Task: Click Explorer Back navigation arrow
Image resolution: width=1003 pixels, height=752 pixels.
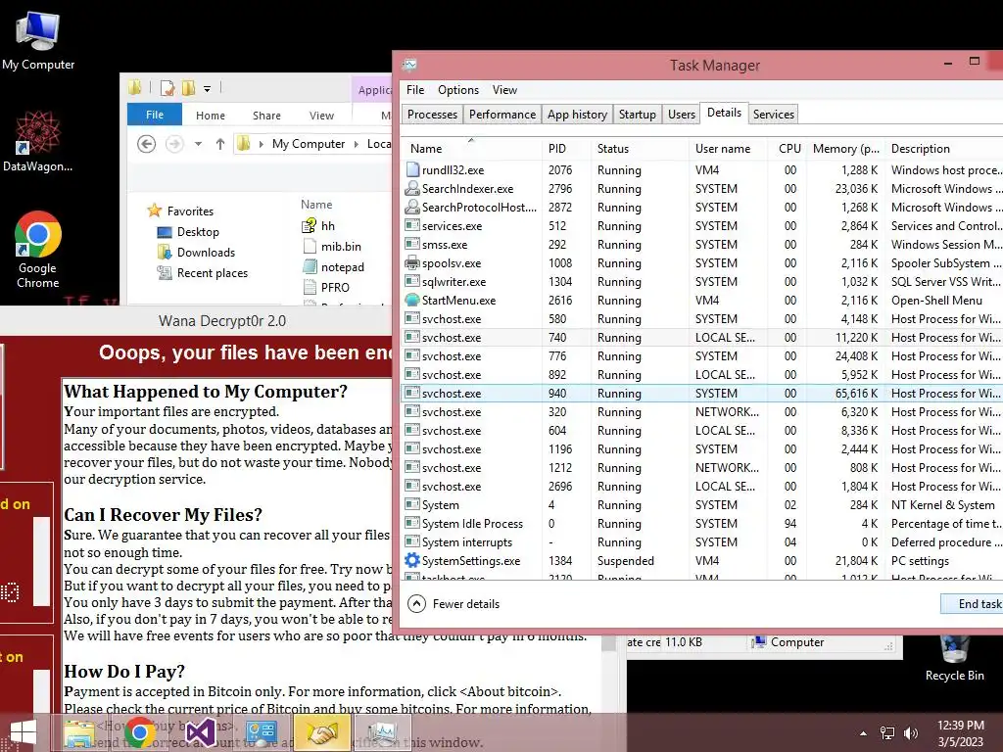Action: click(147, 144)
